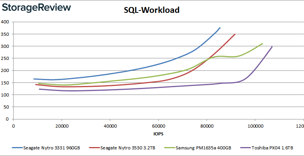Click the 80000 label on horizontal axis
Image resolution: width=304 pixels, height=156 pixels.
[207, 126]
